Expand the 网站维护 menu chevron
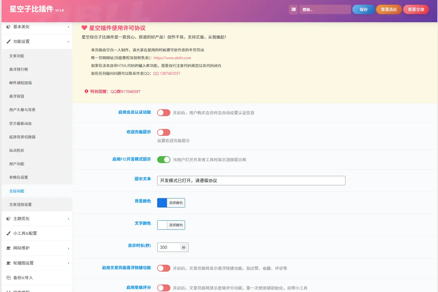 (x=68, y=248)
